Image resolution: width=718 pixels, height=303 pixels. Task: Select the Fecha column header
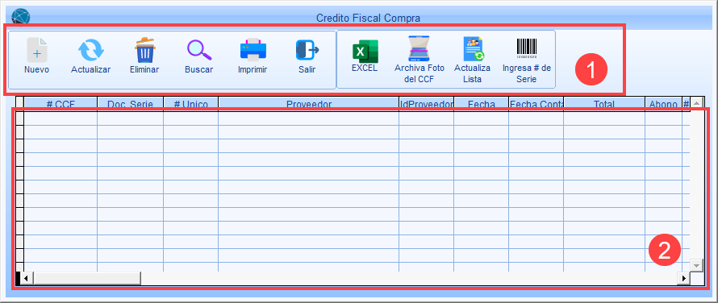coord(482,104)
